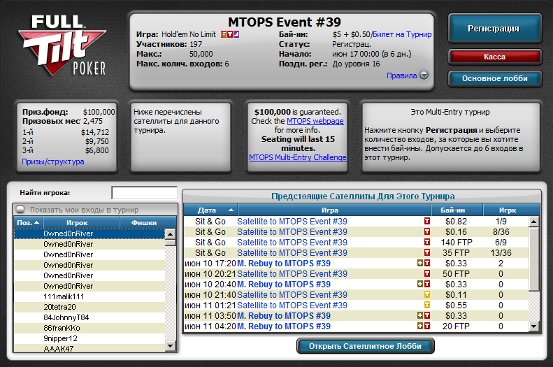
Task: Click the satellite list scroll-up arrow
Action: 534,222
